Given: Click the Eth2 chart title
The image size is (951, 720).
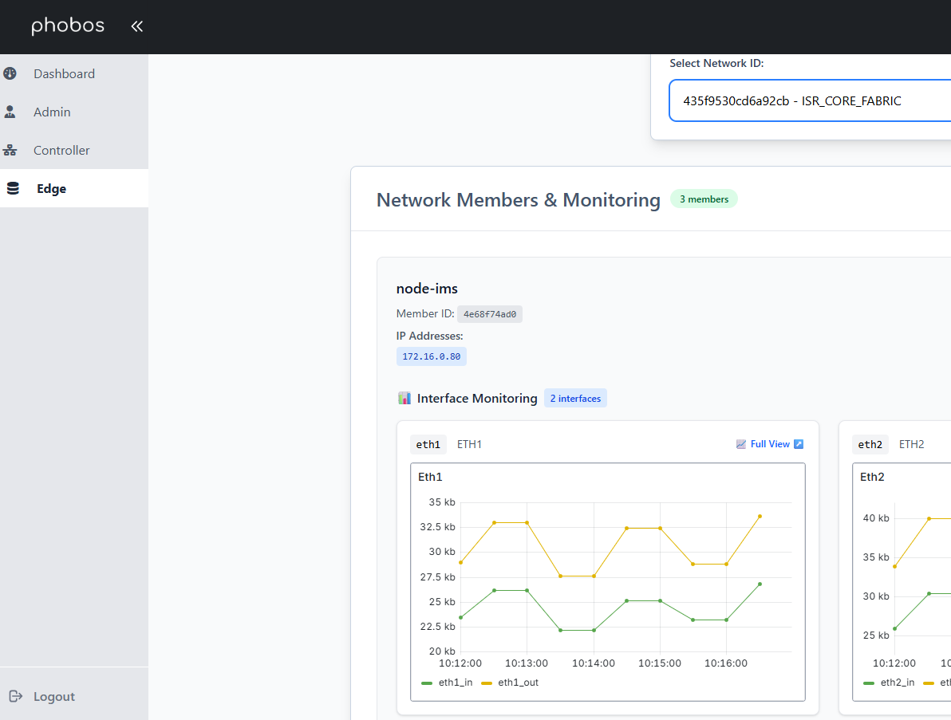Looking at the screenshot, I should (x=872, y=477).
